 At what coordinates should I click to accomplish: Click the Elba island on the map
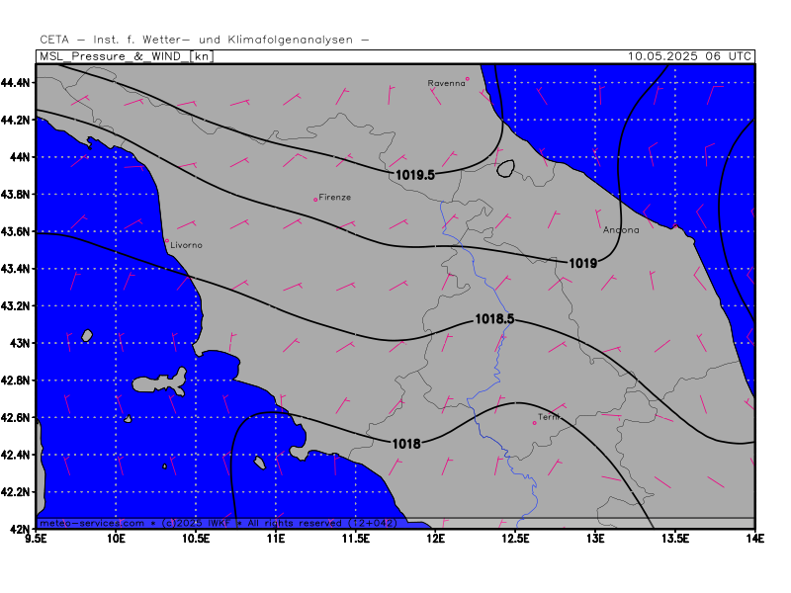(160, 382)
